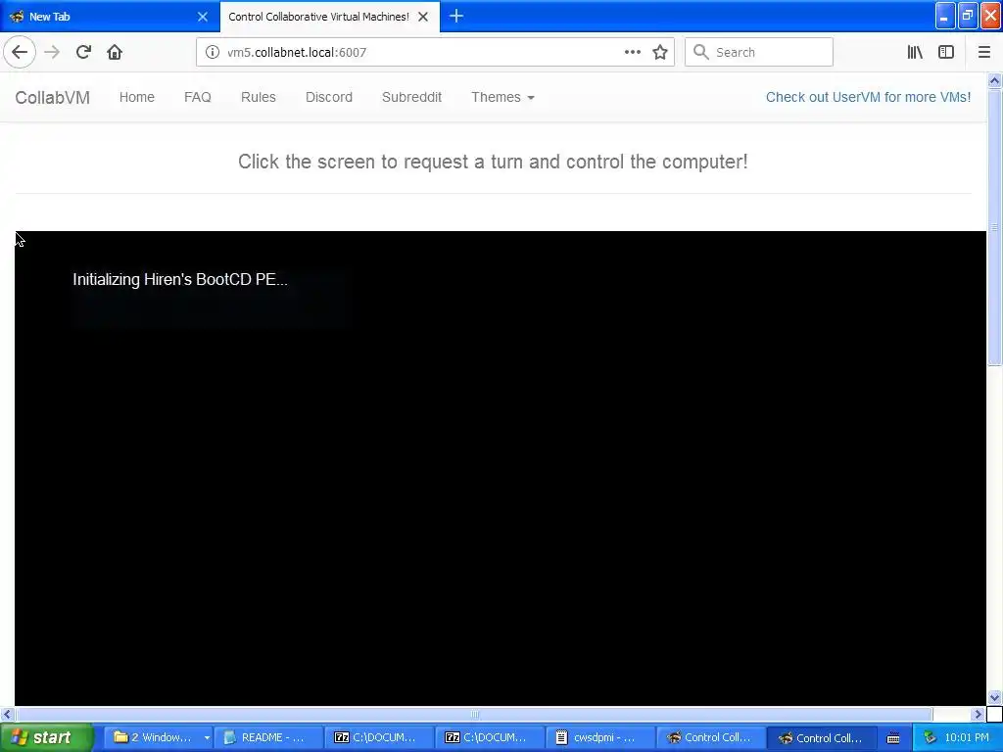Switch to the cwsdpmi Notepad window
This screenshot has height=752, width=1003.
(x=600, y=738)
